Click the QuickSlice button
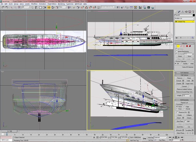This screenshot has width=196, height=142. [179, 127]
